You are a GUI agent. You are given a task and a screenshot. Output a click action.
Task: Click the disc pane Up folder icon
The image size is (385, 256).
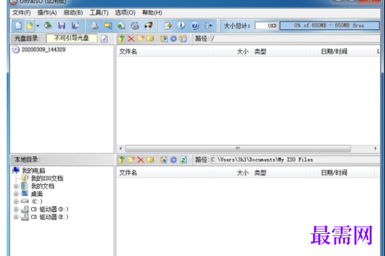(121, 39)
